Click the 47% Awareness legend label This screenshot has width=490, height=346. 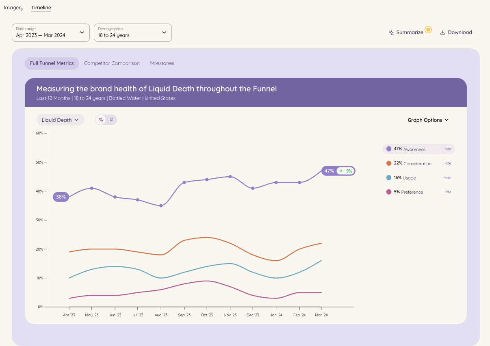(410, 149)
